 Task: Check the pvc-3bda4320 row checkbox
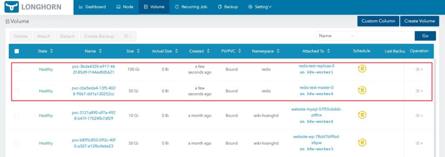click(17, 69)
